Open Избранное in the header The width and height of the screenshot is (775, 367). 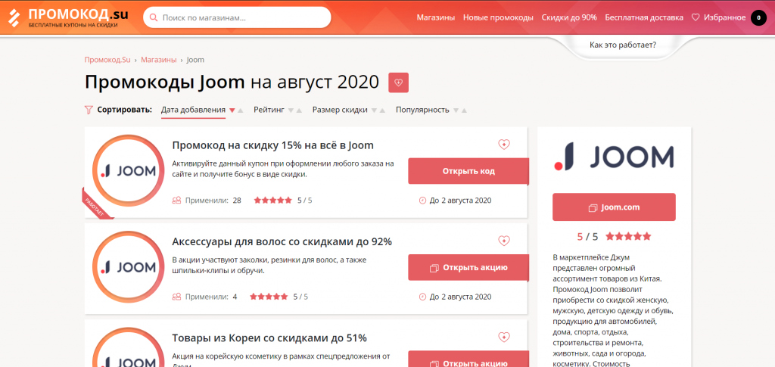click(x=724, y=17)
